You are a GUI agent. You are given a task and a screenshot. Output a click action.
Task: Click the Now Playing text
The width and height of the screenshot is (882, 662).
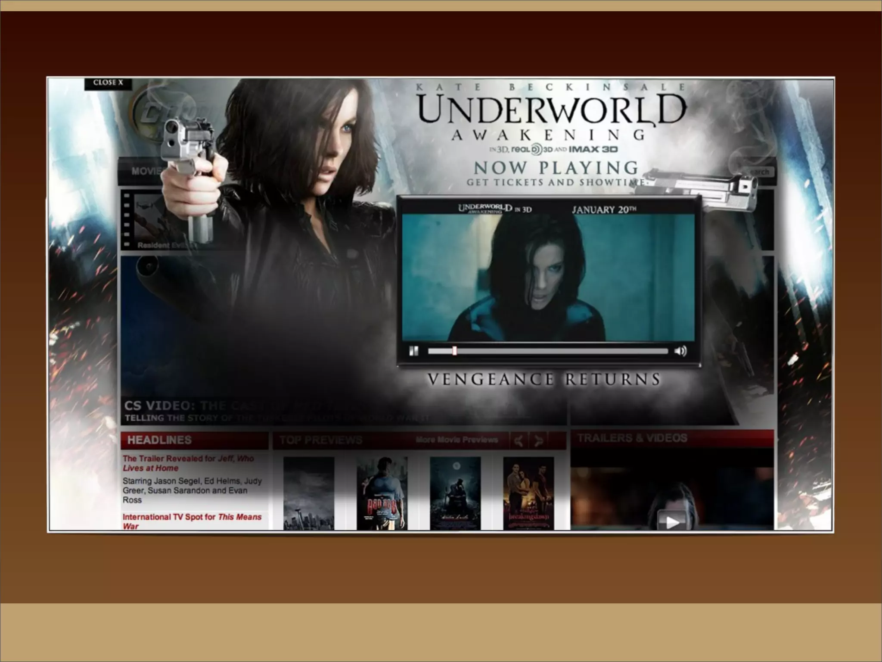[x=556, y=167]
